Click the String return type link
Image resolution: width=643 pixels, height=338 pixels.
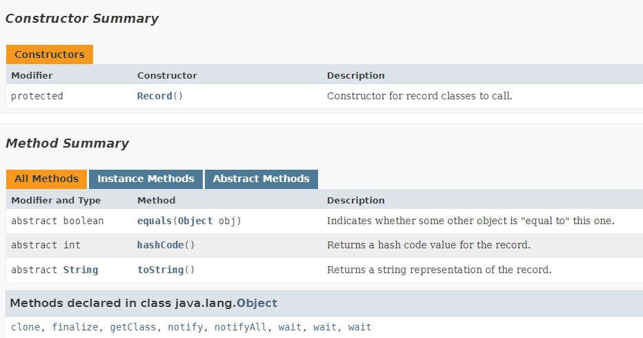[x=81, y=270]
